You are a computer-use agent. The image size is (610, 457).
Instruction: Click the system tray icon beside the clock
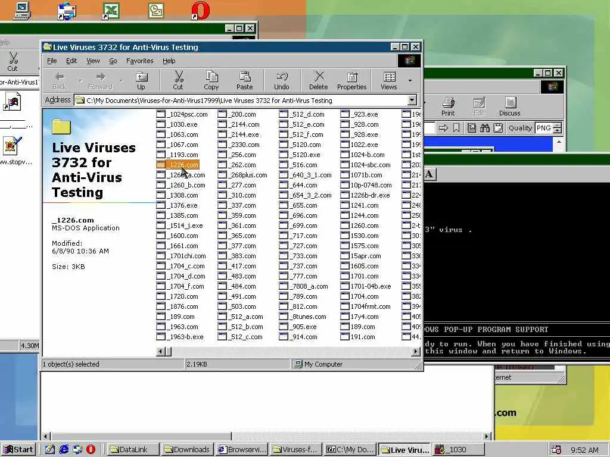(x=556, y=450)
